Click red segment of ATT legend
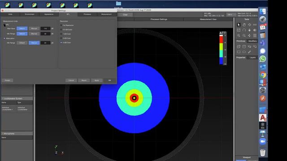This screenshot has width=287, height=161. coord(221,39)
